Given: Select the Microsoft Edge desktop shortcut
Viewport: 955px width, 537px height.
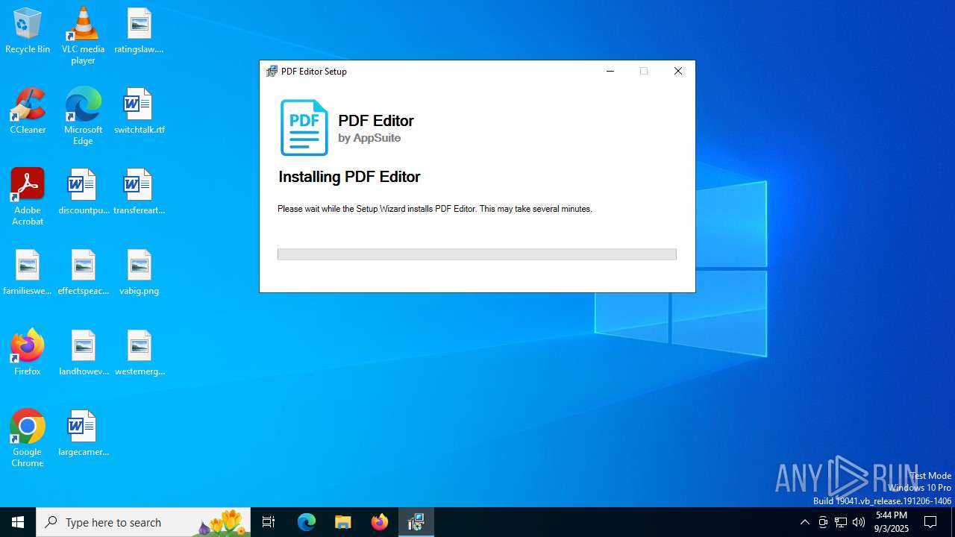Looking at the screenshot, I should pyautogui.click(x=83, y=116).
